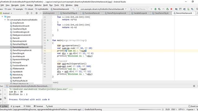Image resolution: width=198 pixels, height=111 pixels.
Task: Click the Profile app icon
Action: 163,9
